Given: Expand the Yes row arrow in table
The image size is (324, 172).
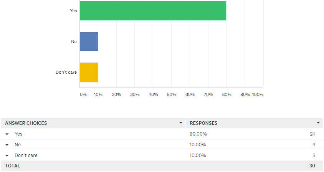Looking at the screenshot, I should (x=7, y=134).
